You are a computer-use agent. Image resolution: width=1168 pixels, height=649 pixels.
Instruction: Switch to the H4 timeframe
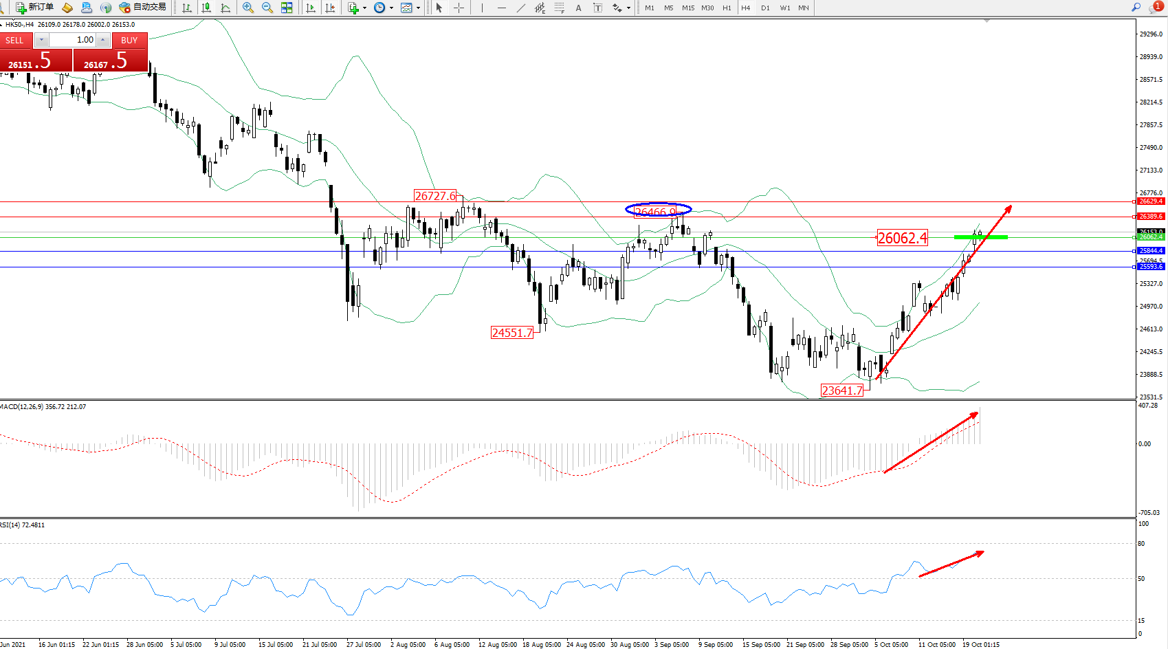pyautogui.click(x=746, y=8)
